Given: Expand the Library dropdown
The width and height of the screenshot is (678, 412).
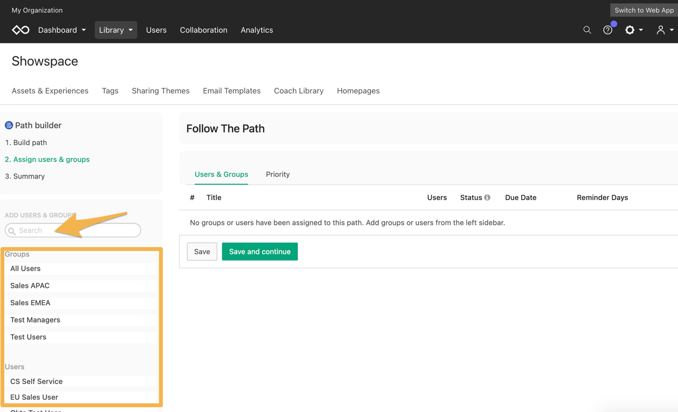Looking at the screenshot, I should pyautogui.click(x=116, y=30).
